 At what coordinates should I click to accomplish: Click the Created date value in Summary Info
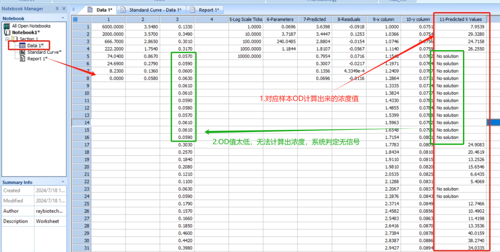point(50,190)
